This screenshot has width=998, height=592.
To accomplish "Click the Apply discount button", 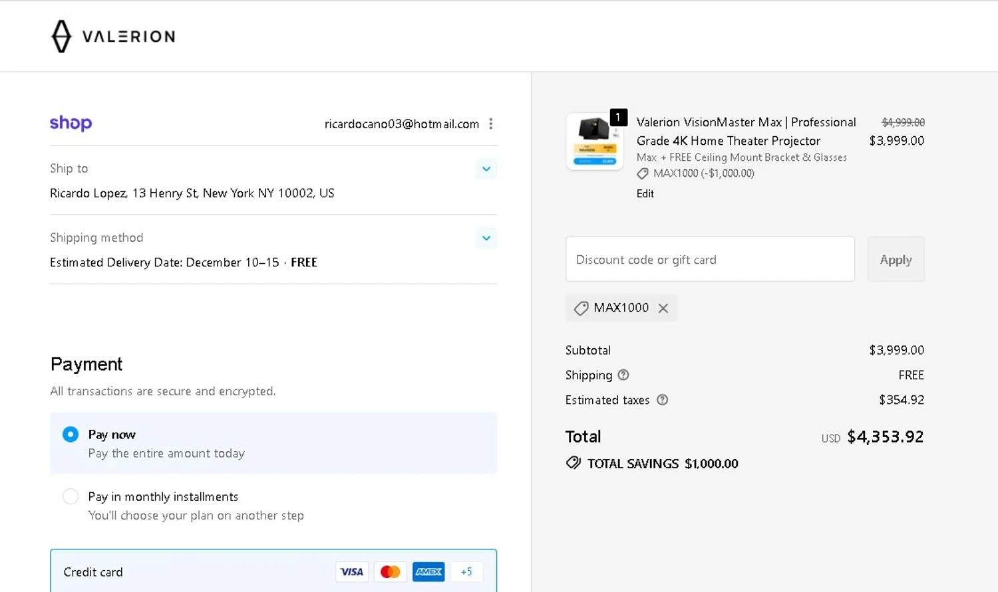I will [896, 259].
